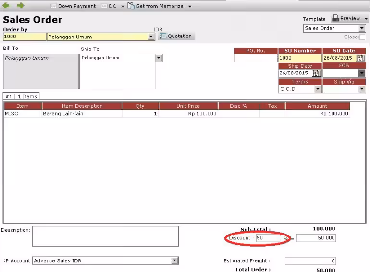Toggle the Closed checkbox
370x272 pixels.
(362, 37)
